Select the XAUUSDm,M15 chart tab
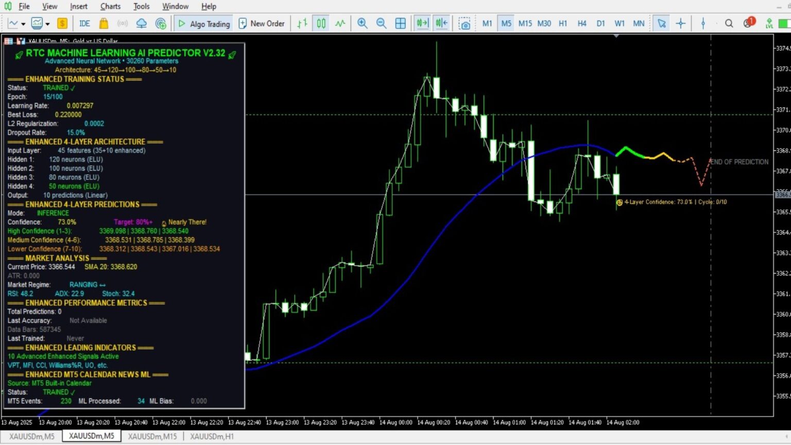Screen dimensions: 791x445 coord(153,436)
